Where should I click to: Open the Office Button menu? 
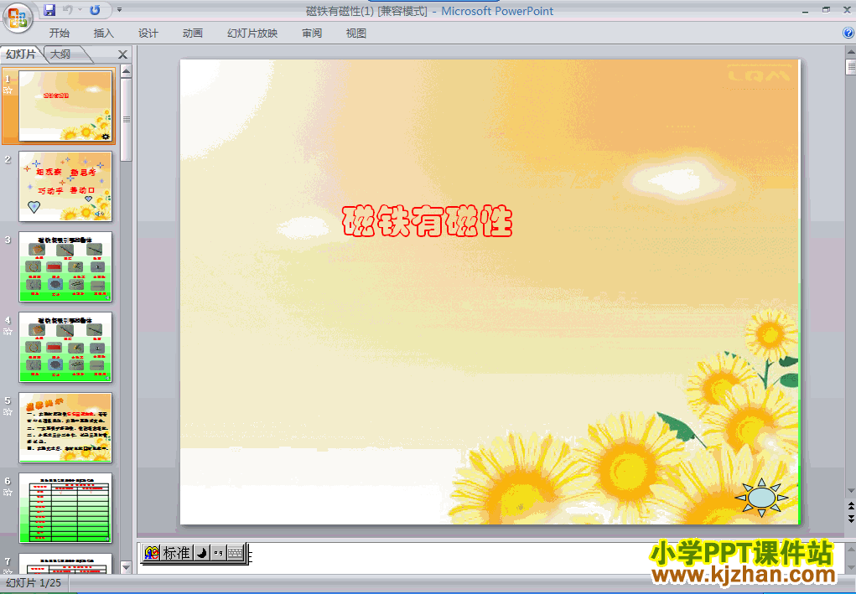click(18, 18)
